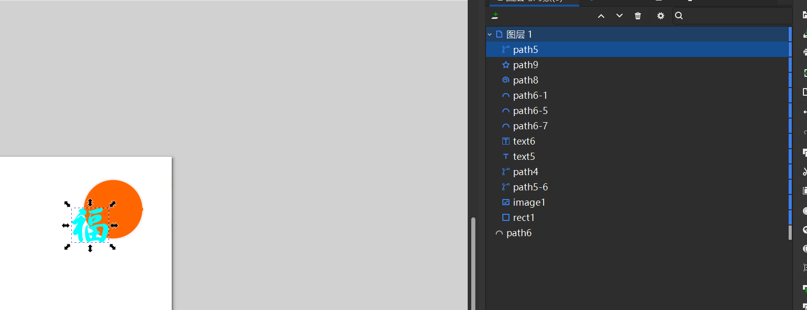Image resolution: width=807 pixels, height=310 pixels.
Task: Click the add new layer icon
Action: coord(495,16)
